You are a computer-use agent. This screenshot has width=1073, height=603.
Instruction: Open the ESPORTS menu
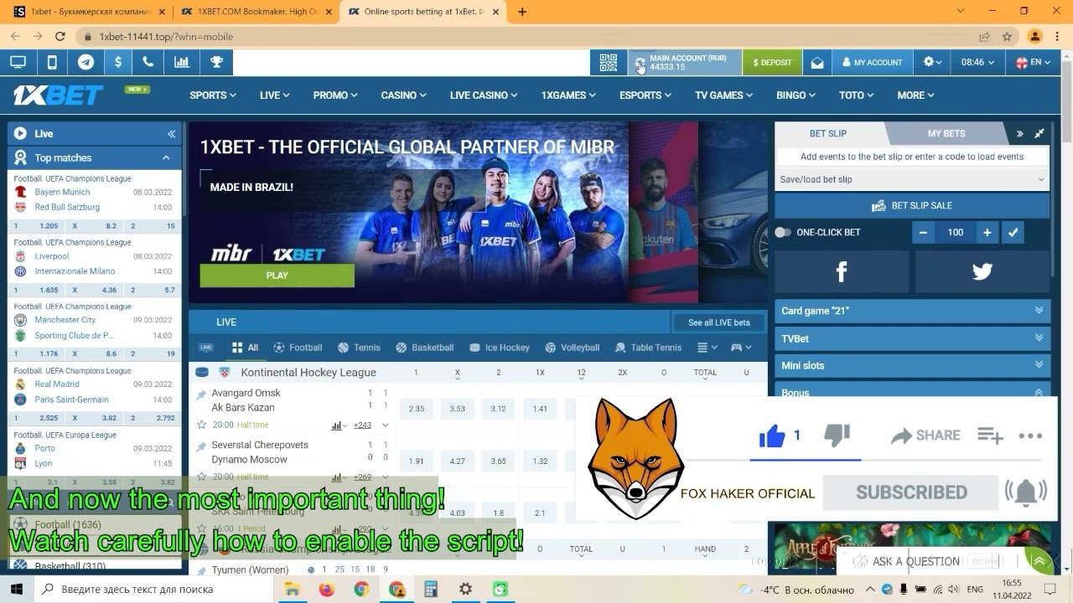[645, 95]
